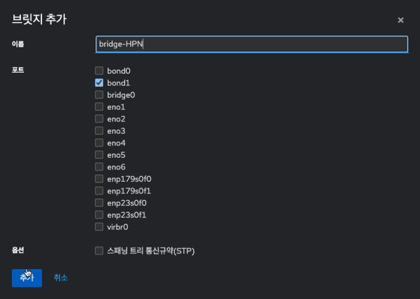Toggle the virbr0 checkbox

point(99,227)
